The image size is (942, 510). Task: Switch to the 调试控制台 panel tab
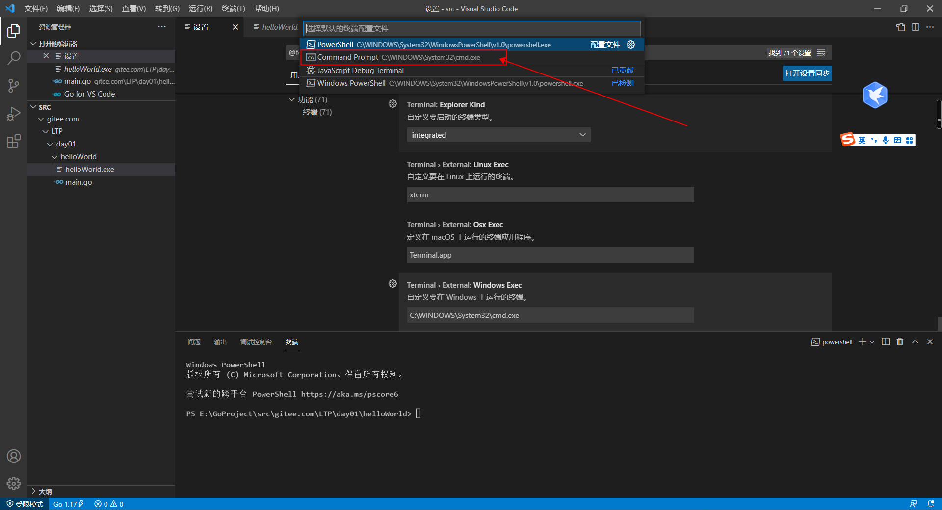(x=256, y=342)
